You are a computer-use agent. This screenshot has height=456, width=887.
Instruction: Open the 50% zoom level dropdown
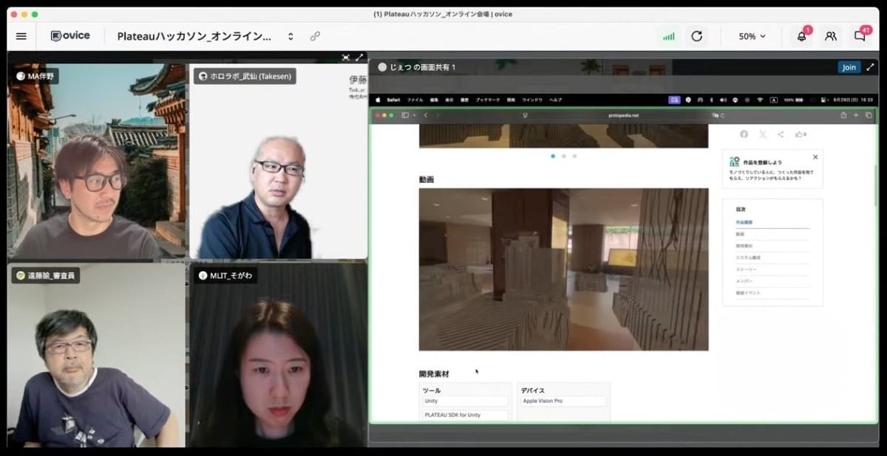point(752,36)
